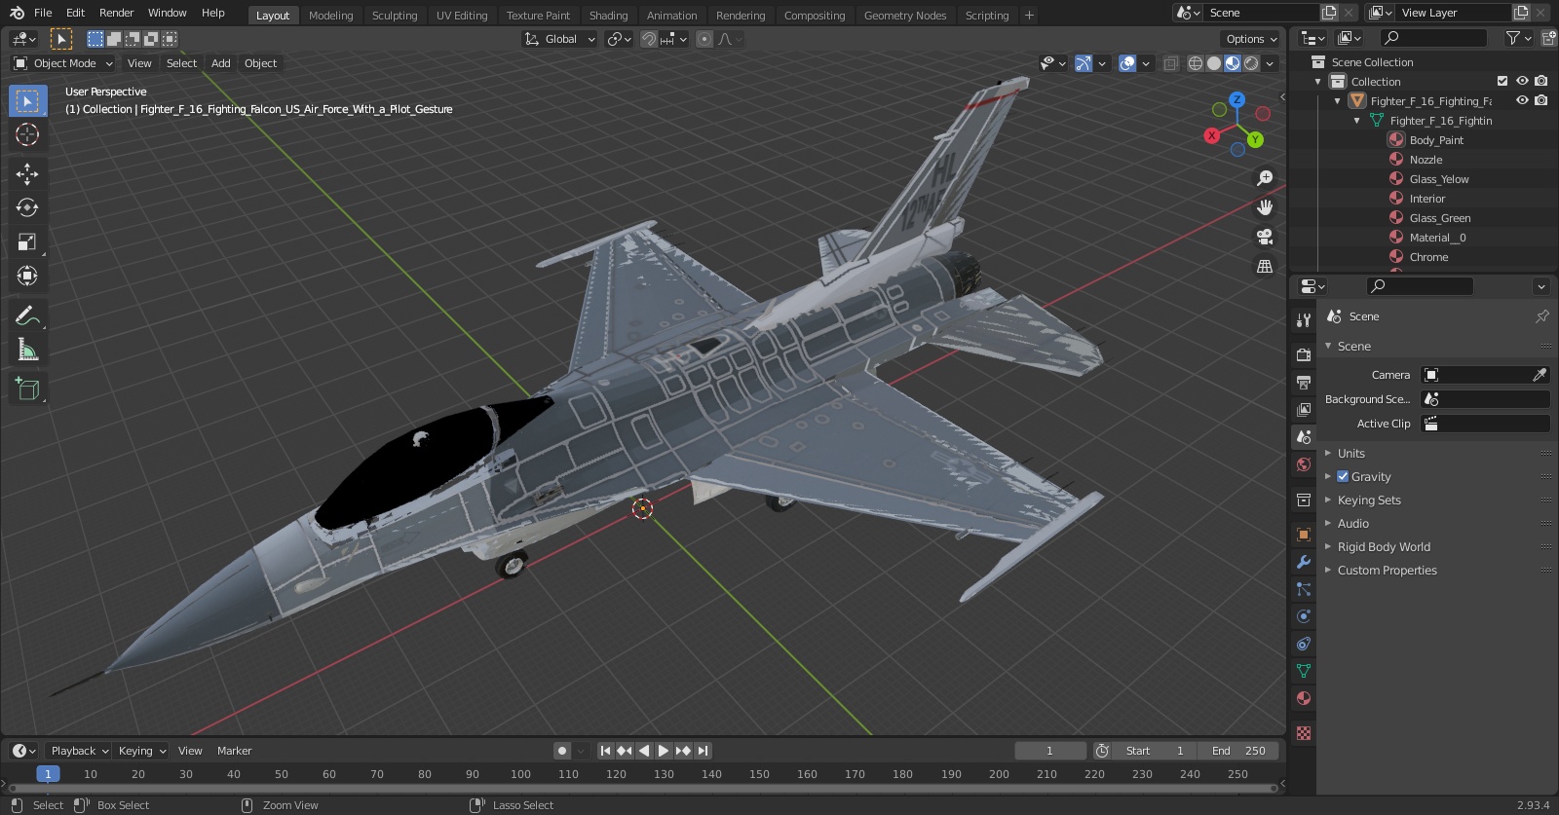Open the Render menu

(116, 13)
